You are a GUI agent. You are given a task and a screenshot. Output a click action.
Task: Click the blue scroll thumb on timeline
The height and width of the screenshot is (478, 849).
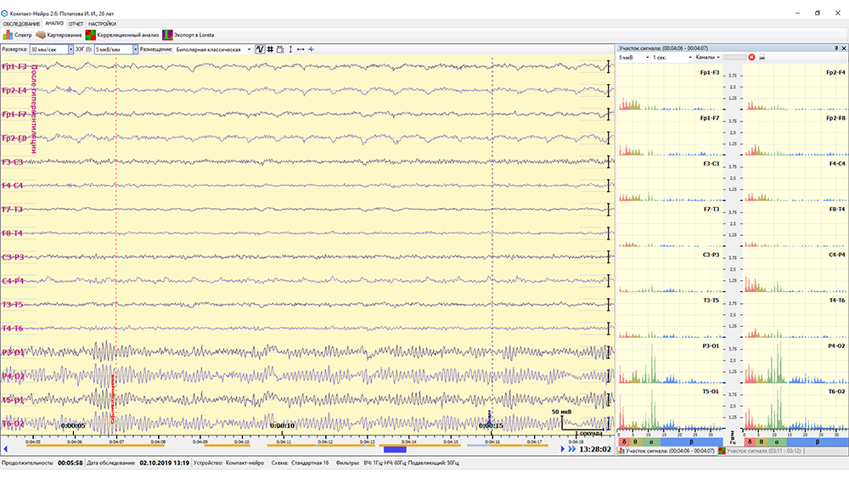[x=395, y=449]
